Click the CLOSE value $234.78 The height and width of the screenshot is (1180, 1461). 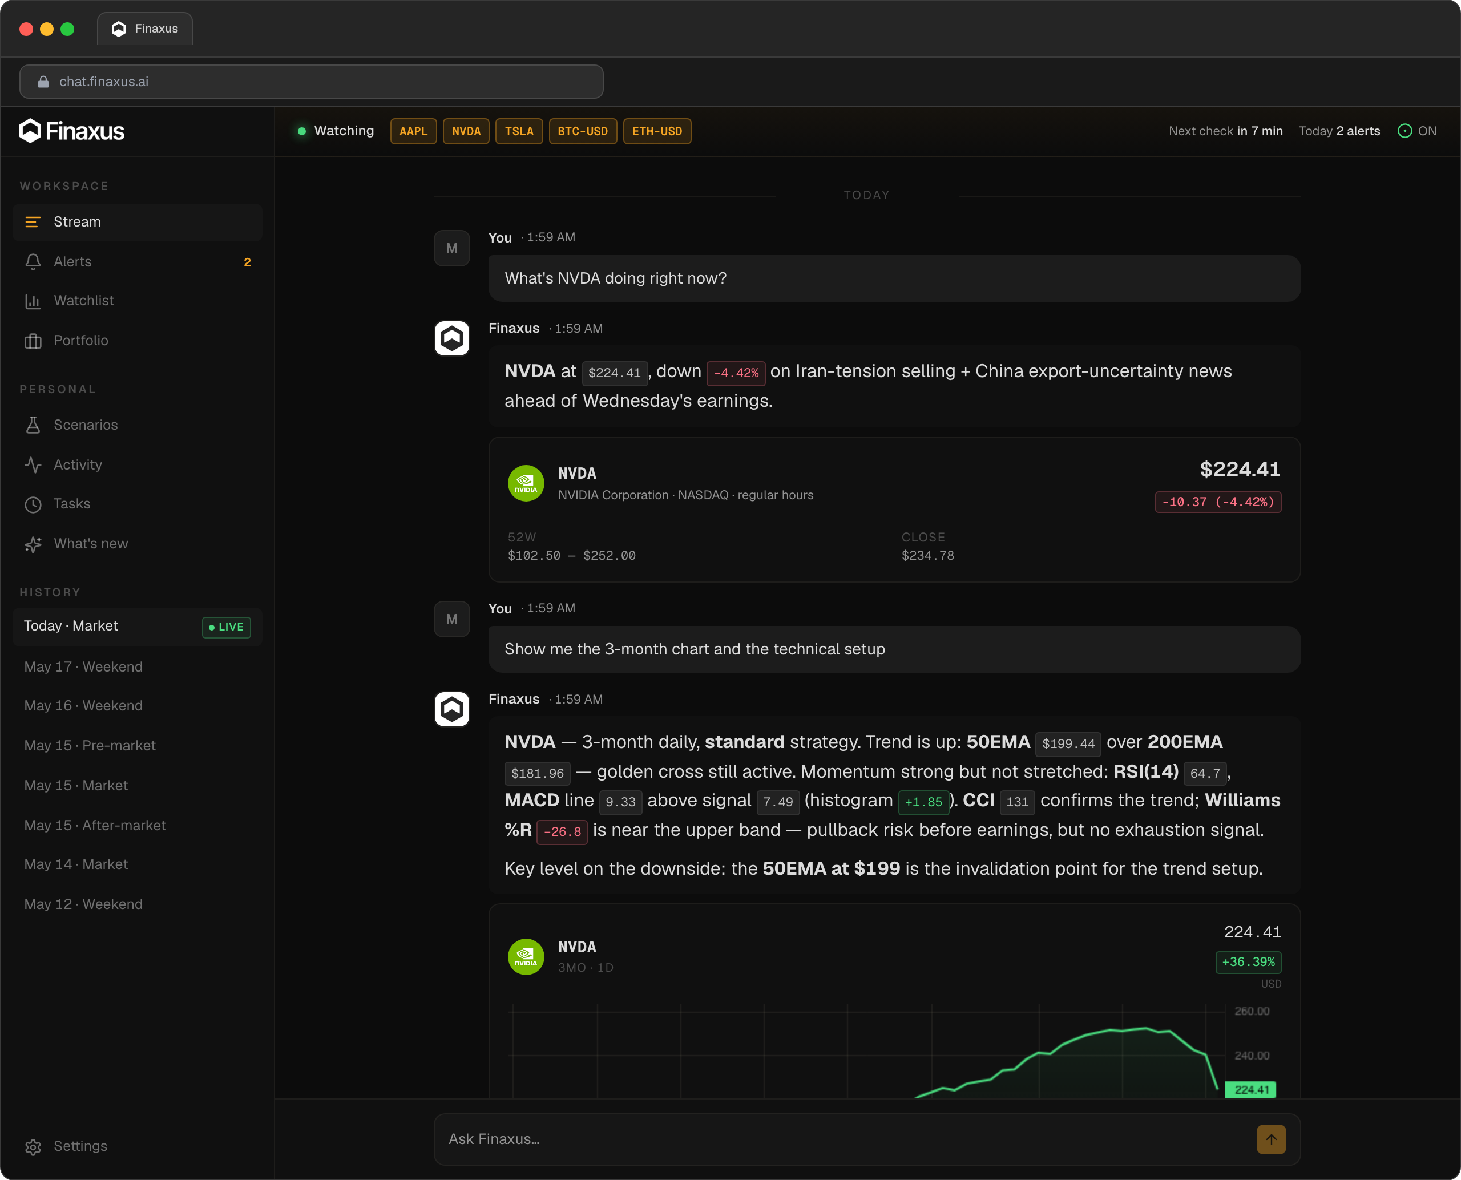click(927, 556)
